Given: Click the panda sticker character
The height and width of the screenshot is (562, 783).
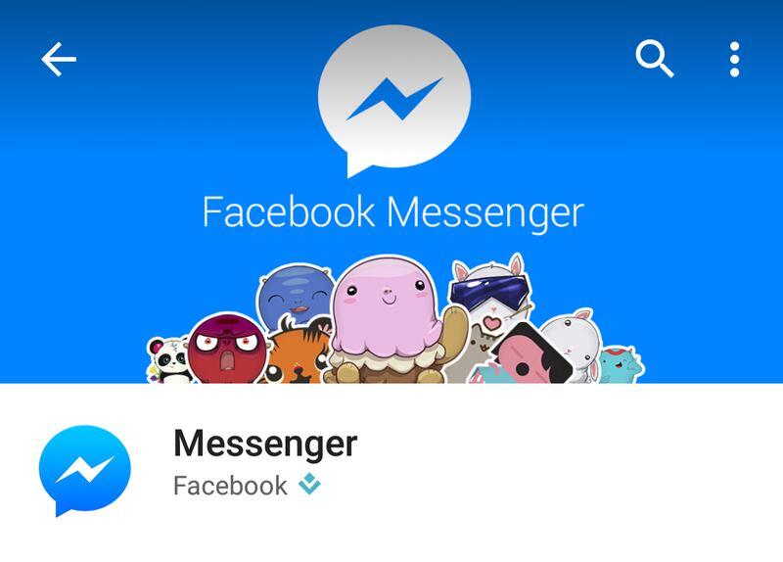Looking at the screenshot, I should tap(168, 360).
